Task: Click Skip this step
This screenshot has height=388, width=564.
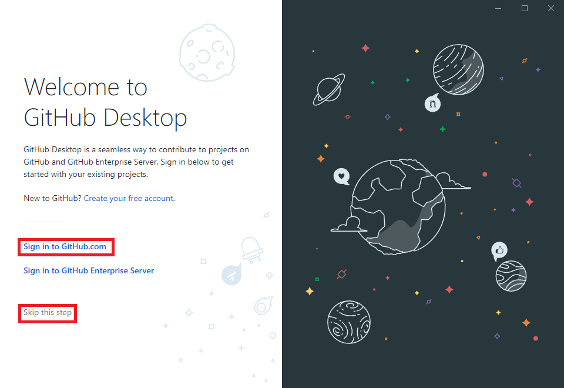Action: point(48,312)
